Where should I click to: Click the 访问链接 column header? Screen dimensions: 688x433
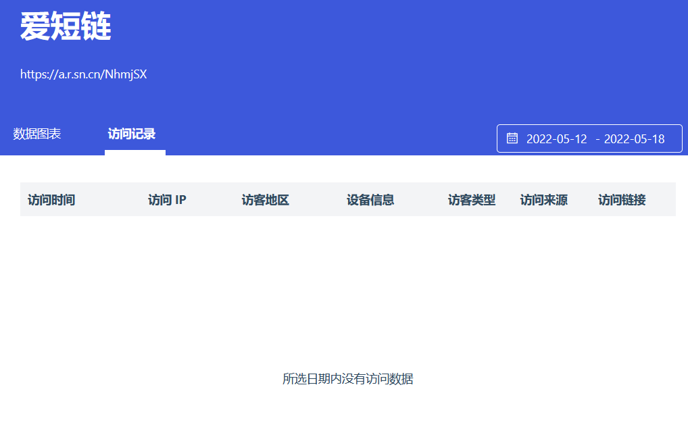622,200
